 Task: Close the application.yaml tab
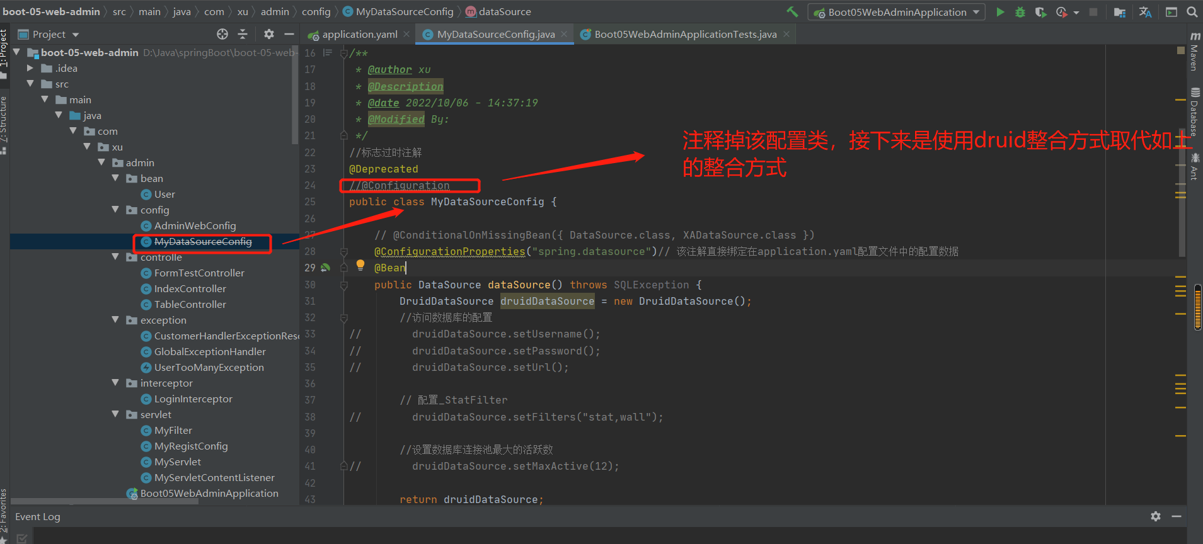point(406,34)
